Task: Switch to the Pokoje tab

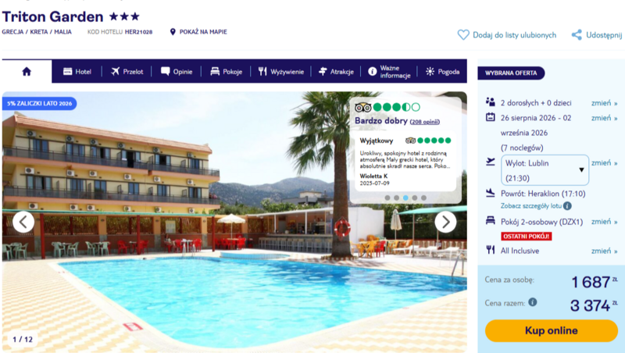Action: pyautogui.click(x=227, y=72)
